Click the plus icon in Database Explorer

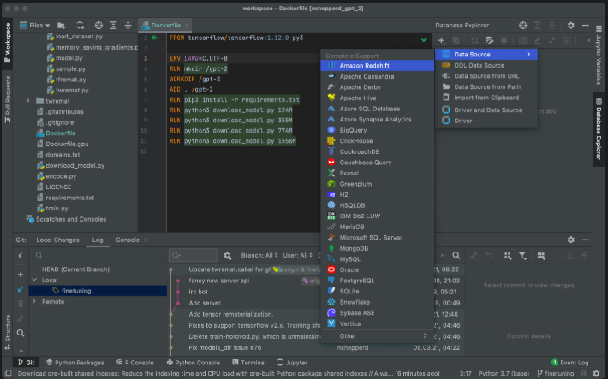[441, 40]
